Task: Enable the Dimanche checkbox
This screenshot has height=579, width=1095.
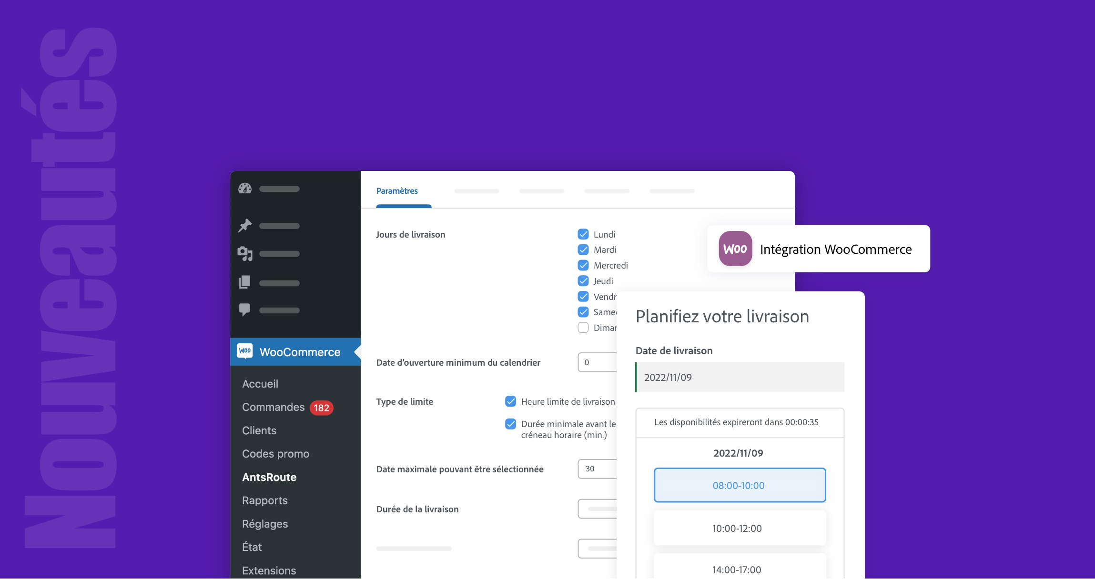Action: (x=583, y=328)
